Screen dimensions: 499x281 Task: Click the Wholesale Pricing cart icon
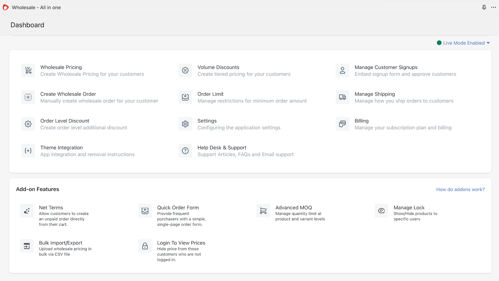[x=28, y=70]
